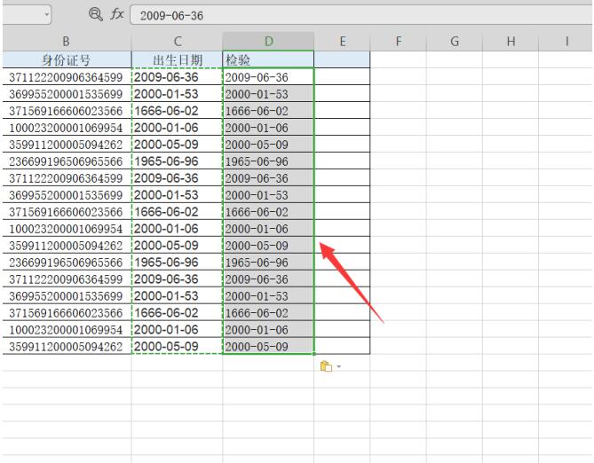Image resolution: width=594 pixels, height=463 pixels.
Task: Select column B header
Action: (67, 42)
